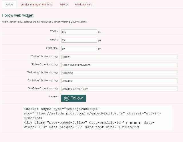The width and height of the screenshot is (183, 142).
Task: Click the "Following" button string label
Action: [42, 72]
